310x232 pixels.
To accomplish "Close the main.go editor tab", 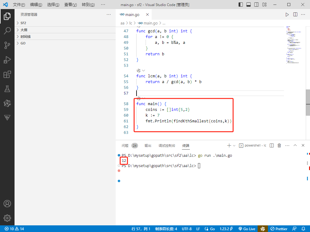I will point(147,14).
